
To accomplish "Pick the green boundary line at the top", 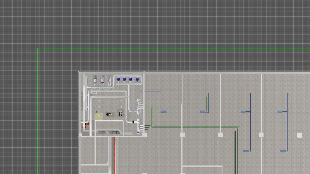I will pyautogui.click(x=174, y=49).
